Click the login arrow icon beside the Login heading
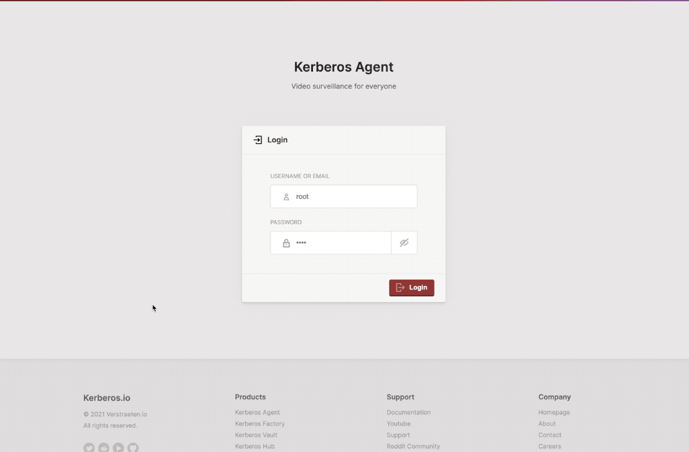 [x=257, y=140]
